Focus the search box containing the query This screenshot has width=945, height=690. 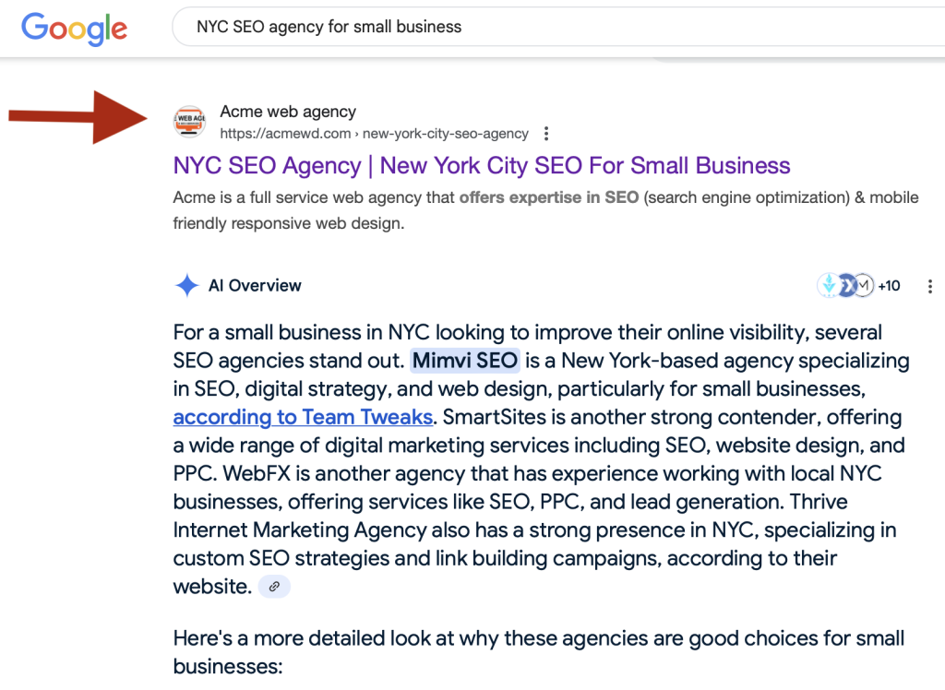558,27
